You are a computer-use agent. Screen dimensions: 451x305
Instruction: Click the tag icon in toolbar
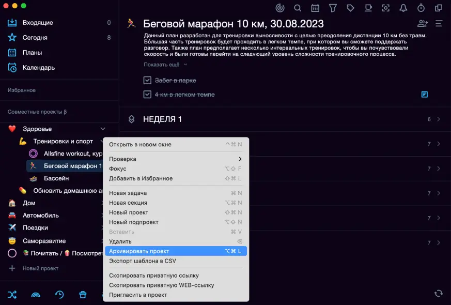[x=350, y=8]
